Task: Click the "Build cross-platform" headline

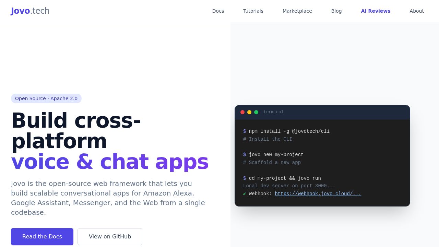Action: tap(76, 131)
